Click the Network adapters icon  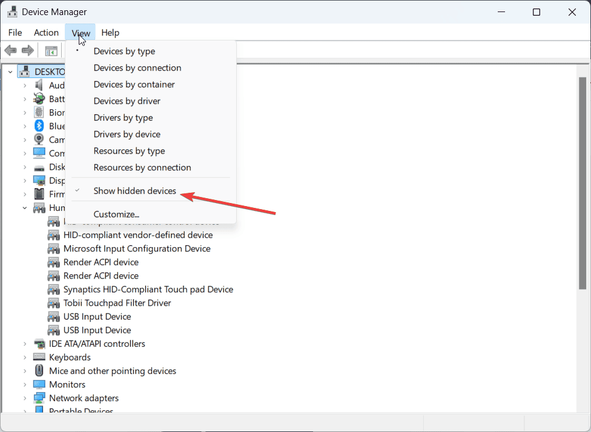coord(39,398)
